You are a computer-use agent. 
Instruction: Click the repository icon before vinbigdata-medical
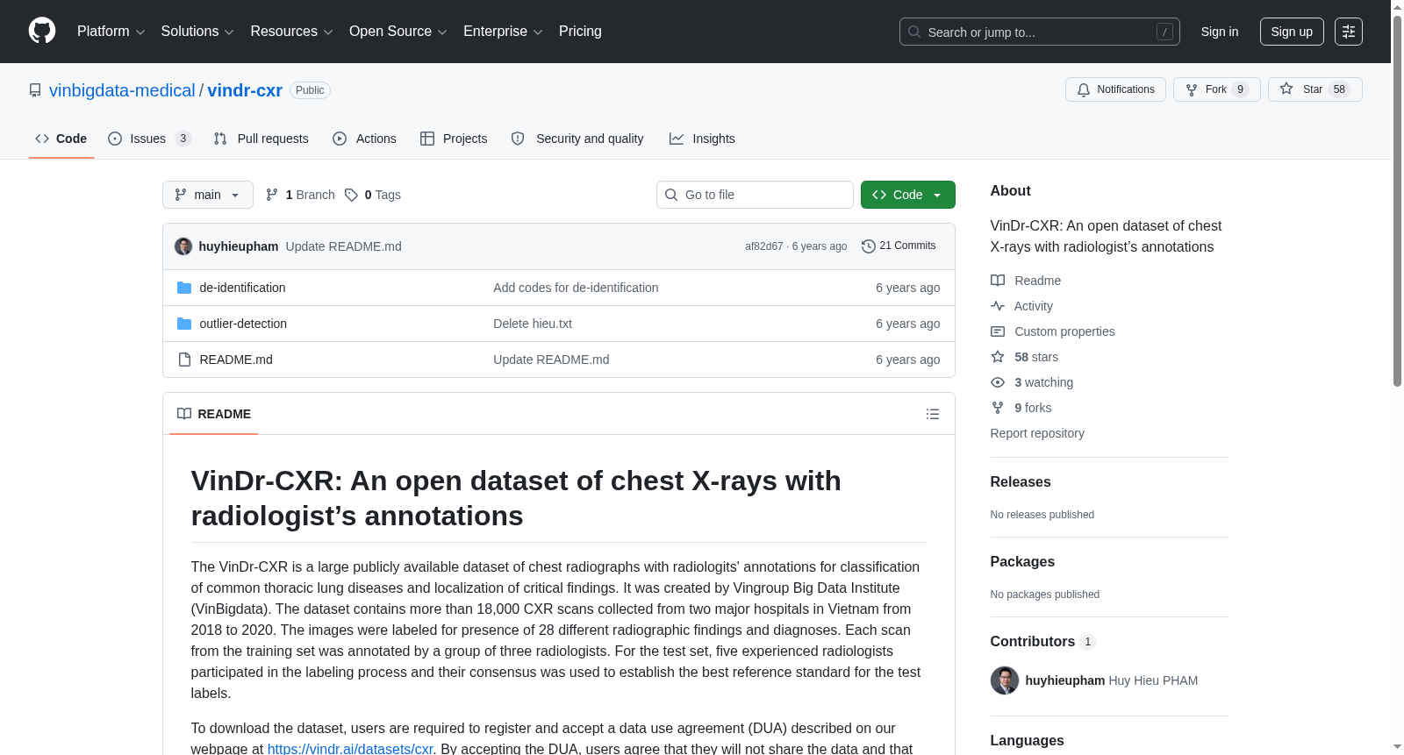pyautogui.click(x=35, y=90)
